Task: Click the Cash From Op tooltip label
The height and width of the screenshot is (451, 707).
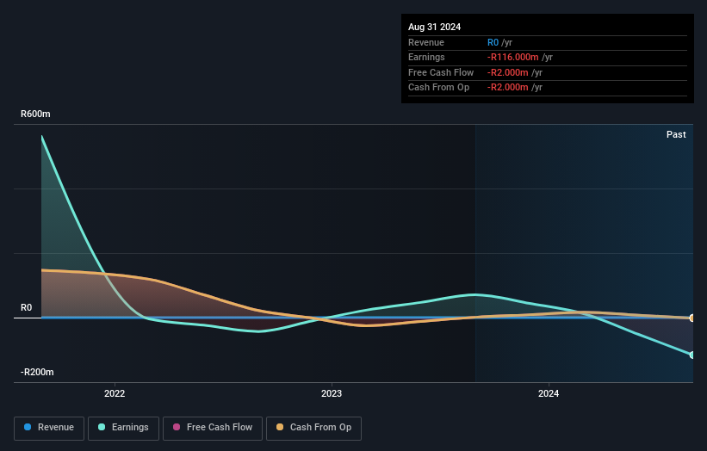Action: pyautogui.click(x=438, y=88)
